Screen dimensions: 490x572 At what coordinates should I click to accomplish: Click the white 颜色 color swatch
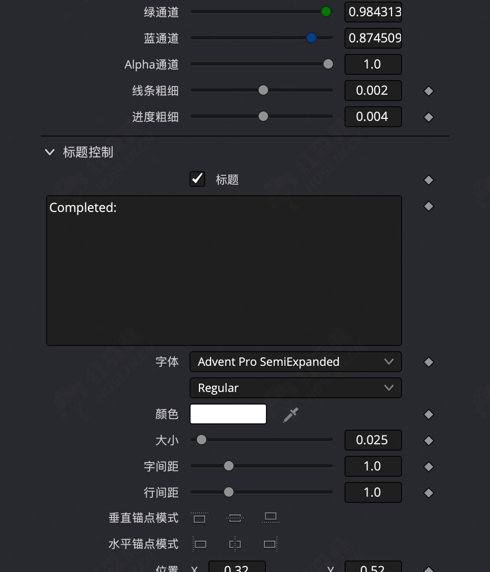[x=228, y=414]
